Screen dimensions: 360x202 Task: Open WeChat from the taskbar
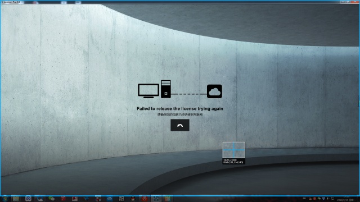(x=51, y=199)
